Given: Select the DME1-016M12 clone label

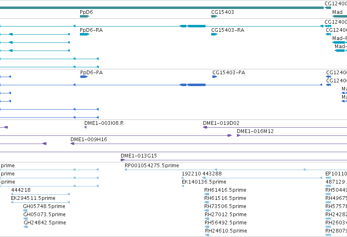Looking at the screenshot, I should click(255, 131).
